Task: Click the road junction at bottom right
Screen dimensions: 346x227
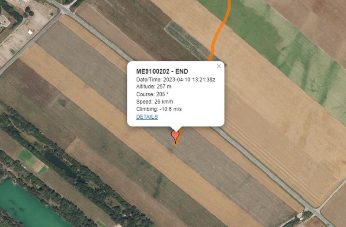Action: [313, 210]
